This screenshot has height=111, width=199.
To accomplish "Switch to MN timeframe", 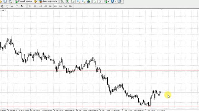I will 71,6.
